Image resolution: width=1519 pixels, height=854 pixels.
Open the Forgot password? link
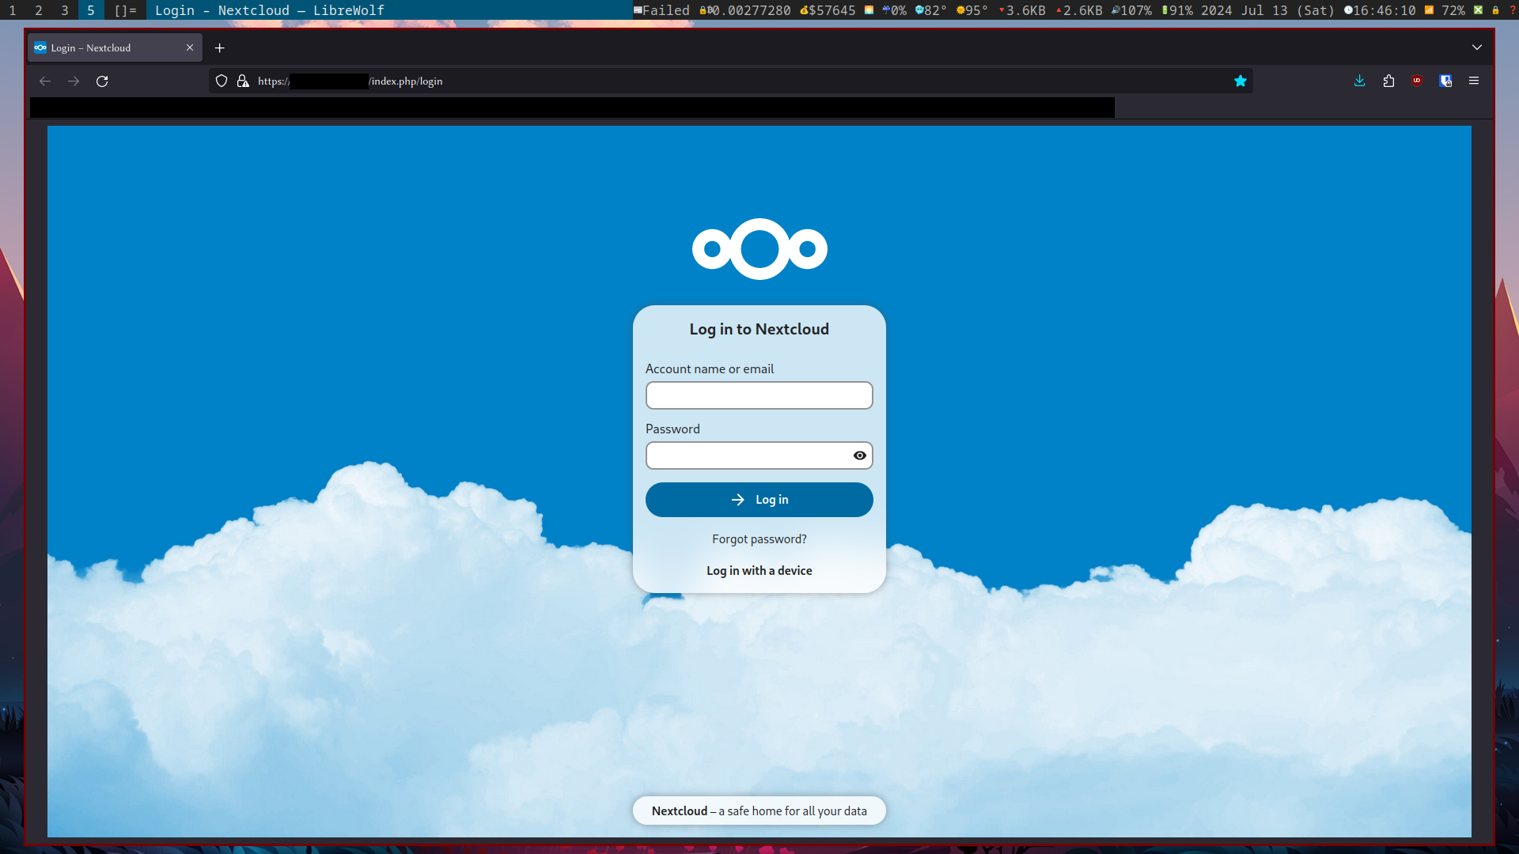759,538
